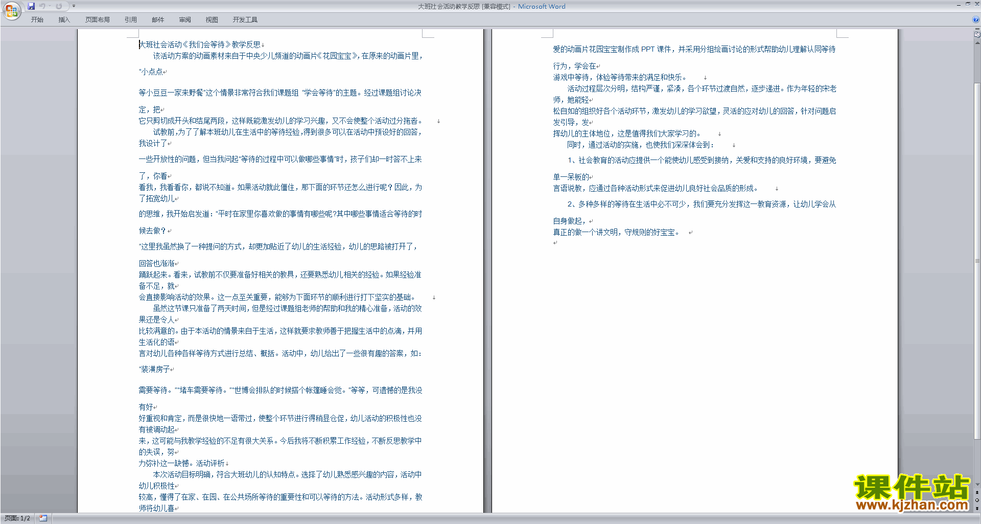Click the line starting 虽然这节课只准备了两天时间
Screen dimensions: 981x524
[x=288, y=309]
